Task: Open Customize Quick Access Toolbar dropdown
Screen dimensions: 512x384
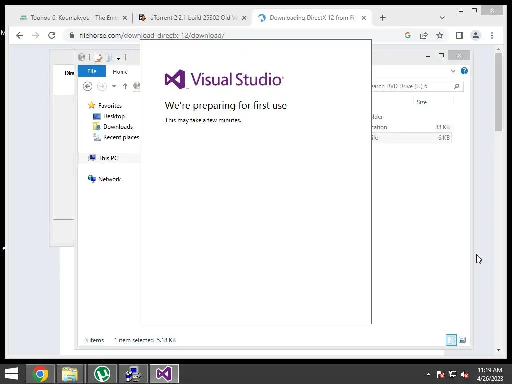Action: (x=119, y=58)
